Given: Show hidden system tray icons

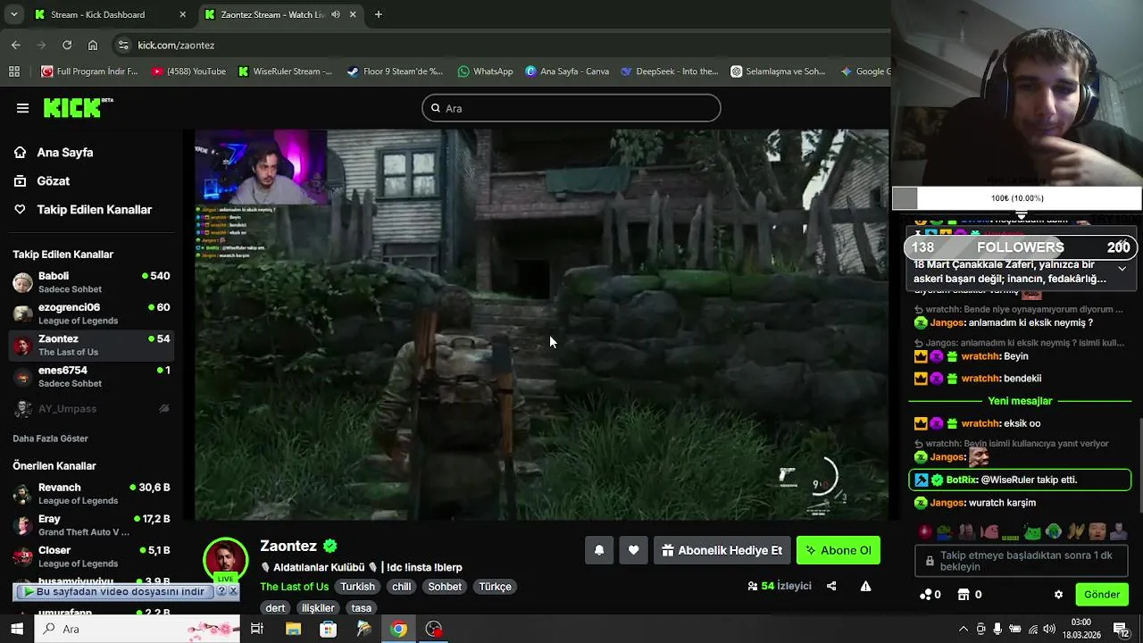Looking at the screenshot, I should pyautogui.click(x=964, y=629).
